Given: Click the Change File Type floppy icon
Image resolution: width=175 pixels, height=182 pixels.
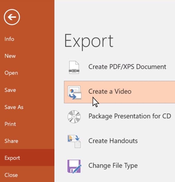Looking at the screenshot, I should pos(74,166).
